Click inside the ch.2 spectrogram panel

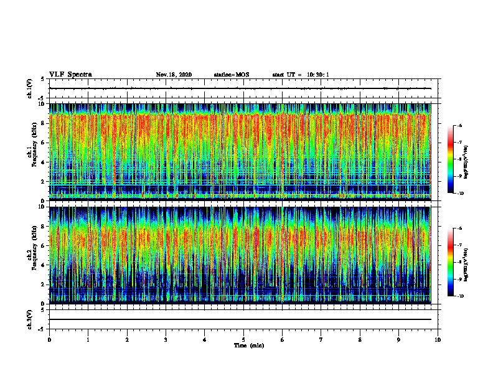240,255
